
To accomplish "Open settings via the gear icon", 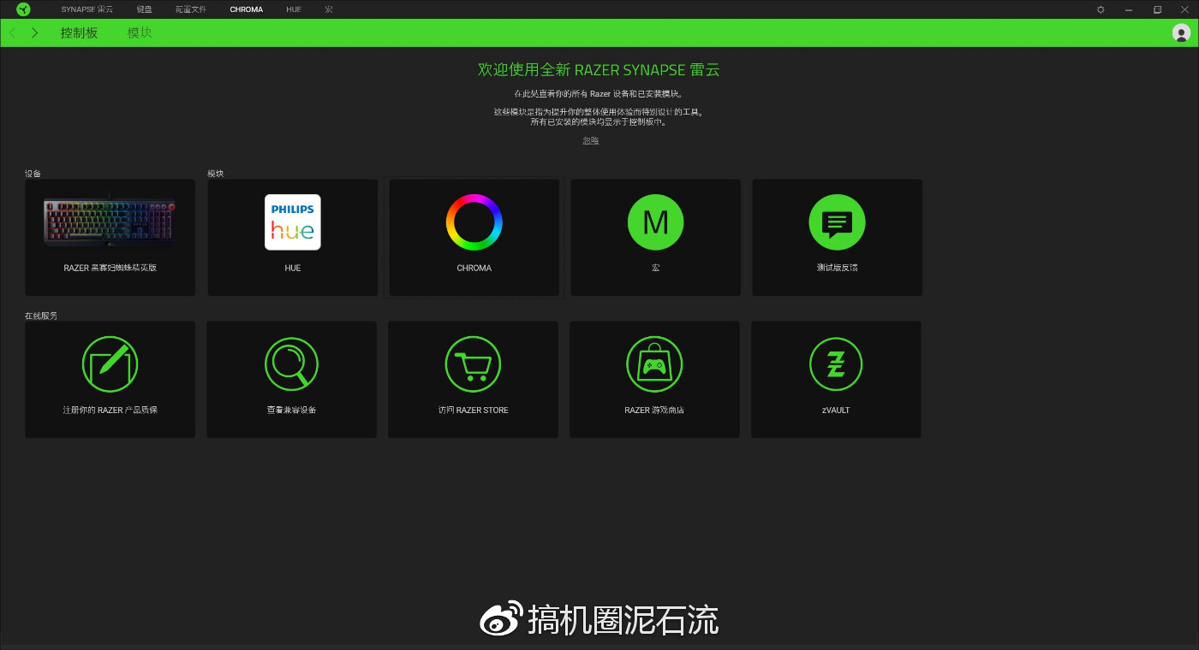I will point(1100,9).
